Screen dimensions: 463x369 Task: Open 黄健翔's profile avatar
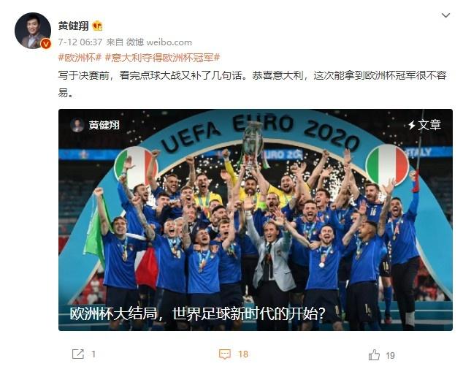[32, 30]
